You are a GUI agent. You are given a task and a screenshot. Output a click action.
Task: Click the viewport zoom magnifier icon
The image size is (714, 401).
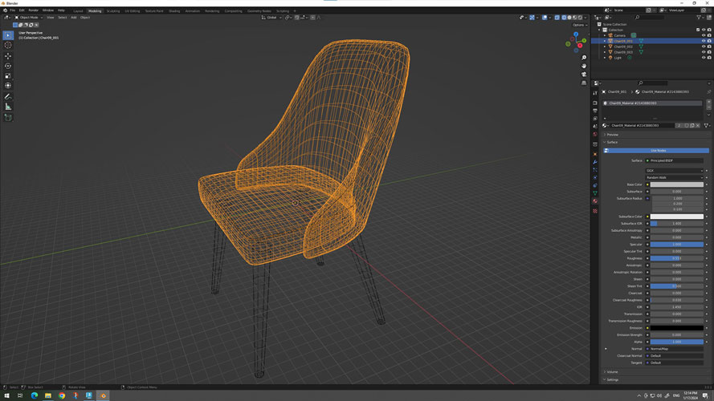pos(584,57)
